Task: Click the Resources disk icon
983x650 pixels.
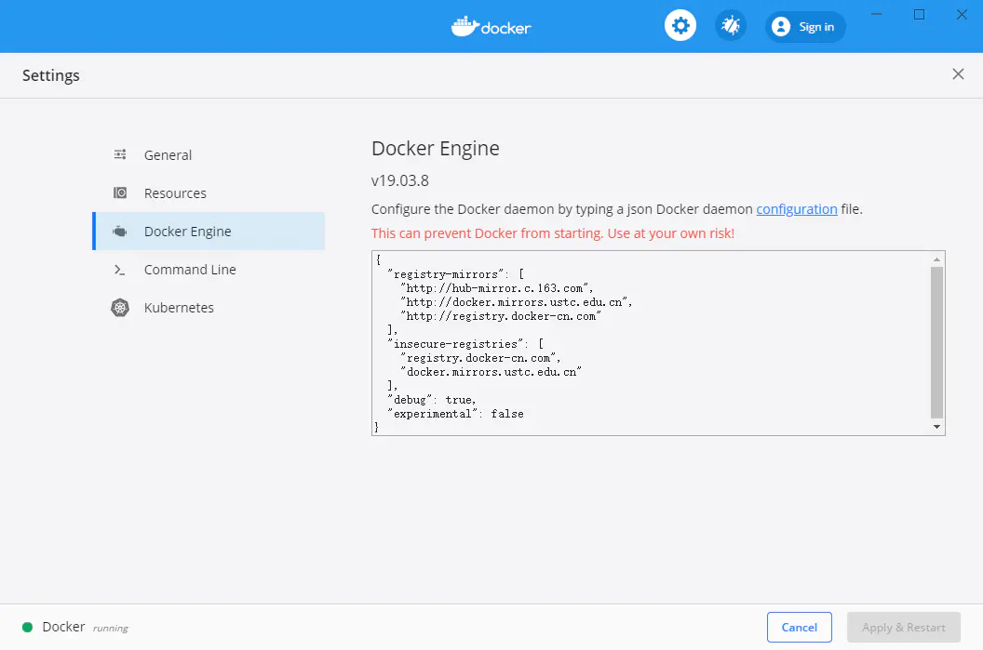Action: click(x=120, y=192)
